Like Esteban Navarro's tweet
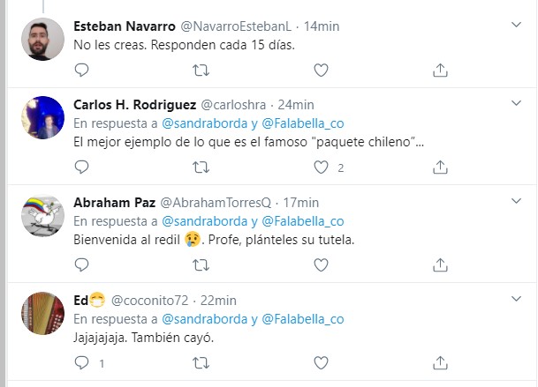 click(322, 70)
